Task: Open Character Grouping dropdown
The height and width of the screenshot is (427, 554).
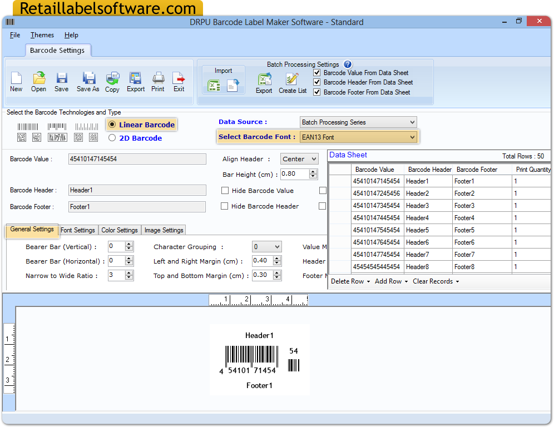Action: click(x=267, y=246)
